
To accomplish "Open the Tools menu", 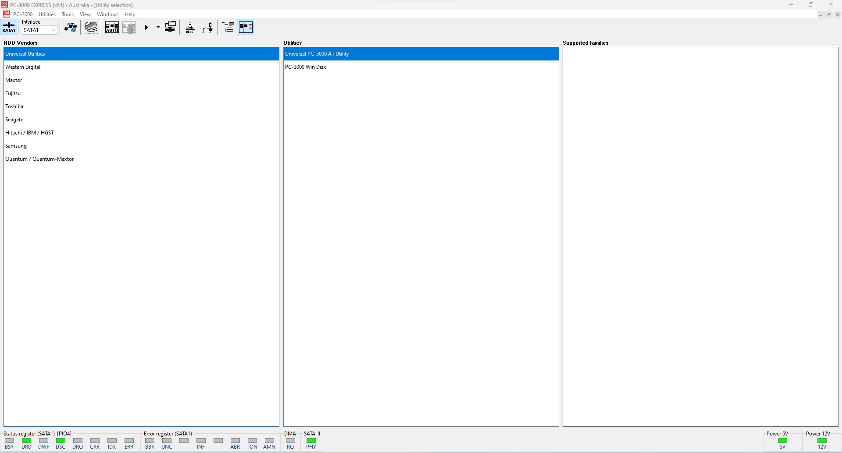I will (x=68, y=14).
